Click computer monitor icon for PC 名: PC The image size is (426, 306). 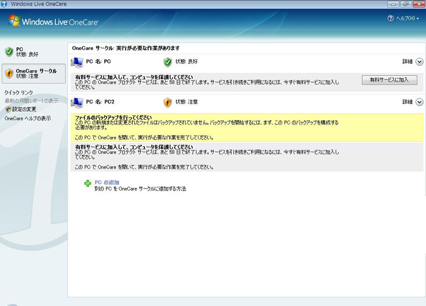[x=77, y=62]
